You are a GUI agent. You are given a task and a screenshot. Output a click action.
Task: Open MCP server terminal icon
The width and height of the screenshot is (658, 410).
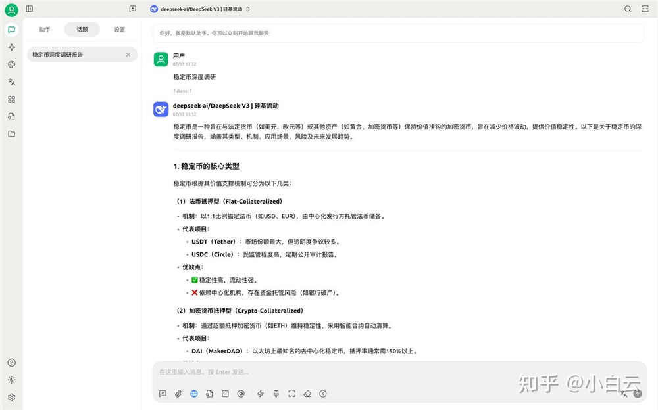225,394
